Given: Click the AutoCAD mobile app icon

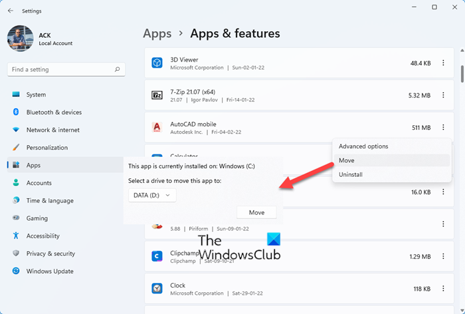Looking at the screenshot, I should (157, 127).
